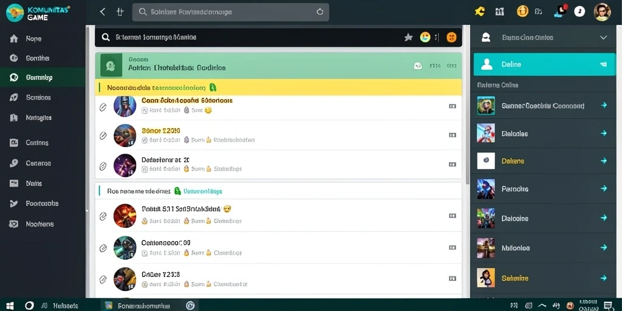Open menu icon on Cetionoecoo row
The height and width of the screenshot is (311, 622).
coord(452,248)
